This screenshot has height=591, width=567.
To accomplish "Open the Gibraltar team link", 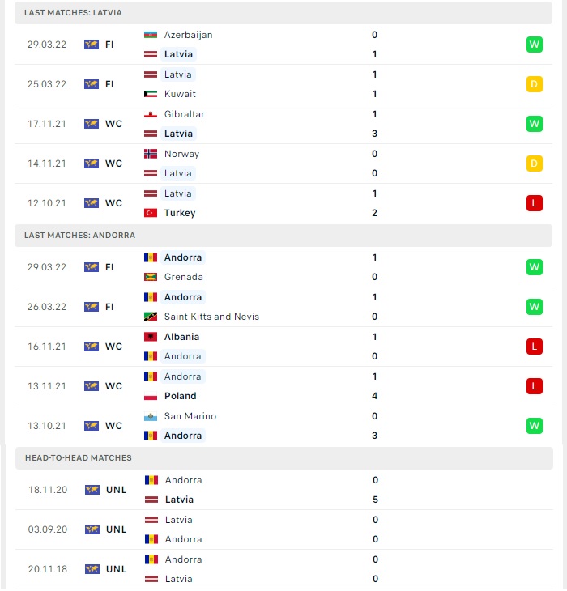I will 185,114.
